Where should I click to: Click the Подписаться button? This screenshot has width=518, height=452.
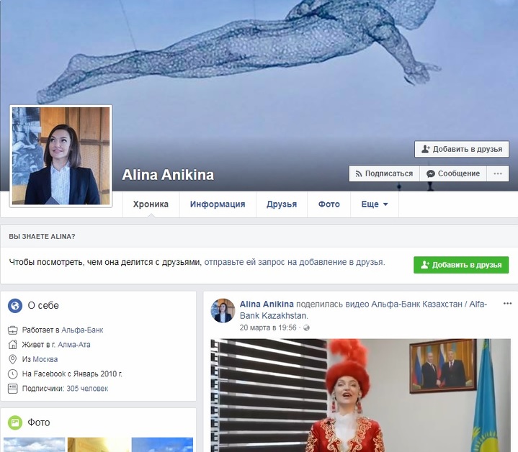(x=384, y=173)
